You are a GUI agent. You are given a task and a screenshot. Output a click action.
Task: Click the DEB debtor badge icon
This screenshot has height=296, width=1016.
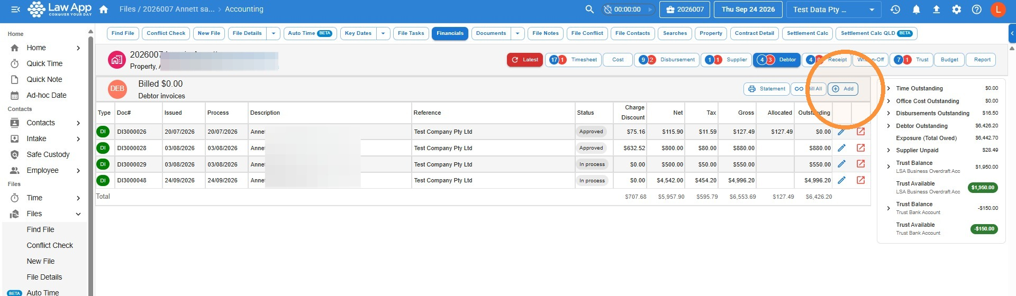coord(117,89)
